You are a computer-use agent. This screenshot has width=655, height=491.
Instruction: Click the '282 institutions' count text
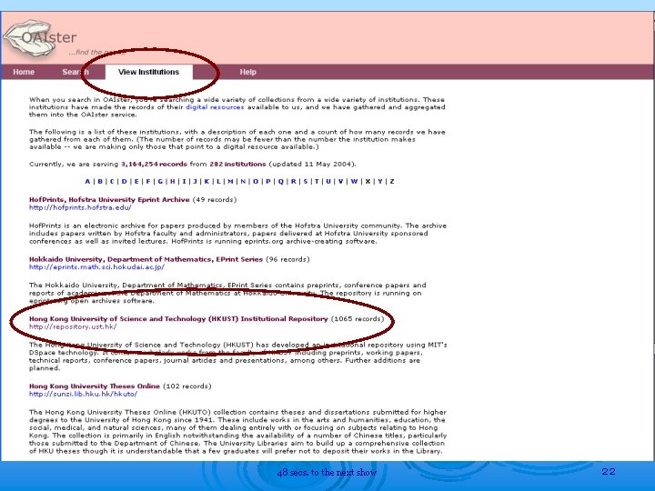pos(237,164)
